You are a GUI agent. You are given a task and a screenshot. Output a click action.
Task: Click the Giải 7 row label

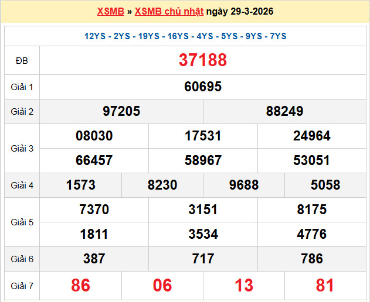[22, 286]
